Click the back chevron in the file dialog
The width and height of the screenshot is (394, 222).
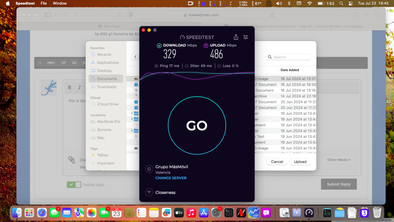tap(135, 57)
